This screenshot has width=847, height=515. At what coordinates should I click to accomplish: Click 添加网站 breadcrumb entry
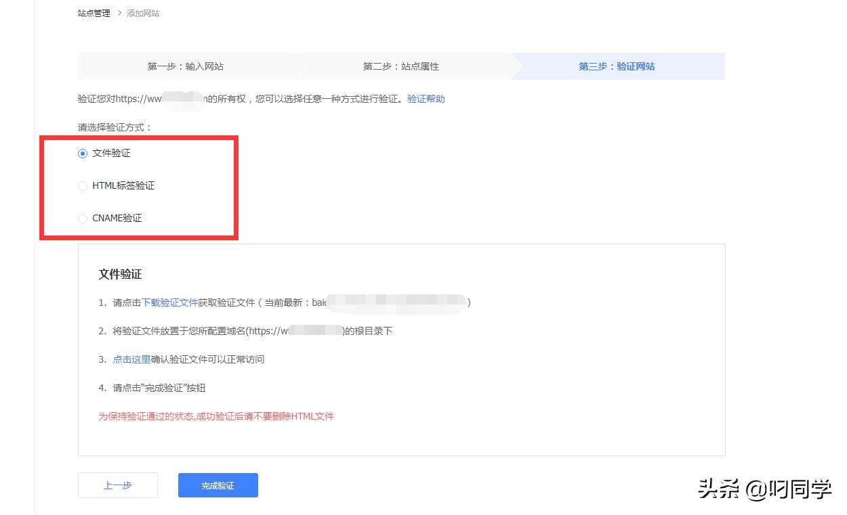(x=142, y=13)
